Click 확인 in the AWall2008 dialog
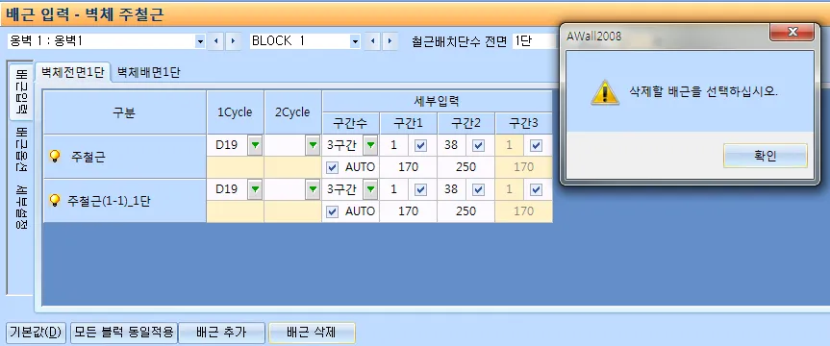The image size is (830, 346). coord(765,156)
